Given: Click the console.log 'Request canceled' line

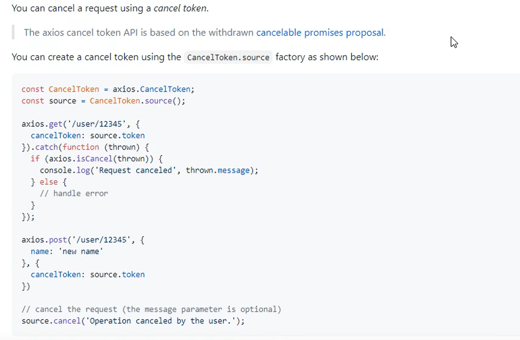Looking at the screenshot, I should (149, 170).
